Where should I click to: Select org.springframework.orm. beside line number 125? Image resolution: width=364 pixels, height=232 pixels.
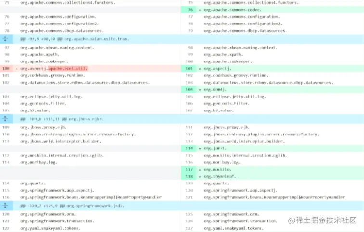(x=231, y=214)
